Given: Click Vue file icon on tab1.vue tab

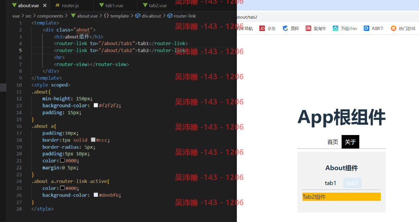Looking at the screenshot, I should (x=101, y=5).
